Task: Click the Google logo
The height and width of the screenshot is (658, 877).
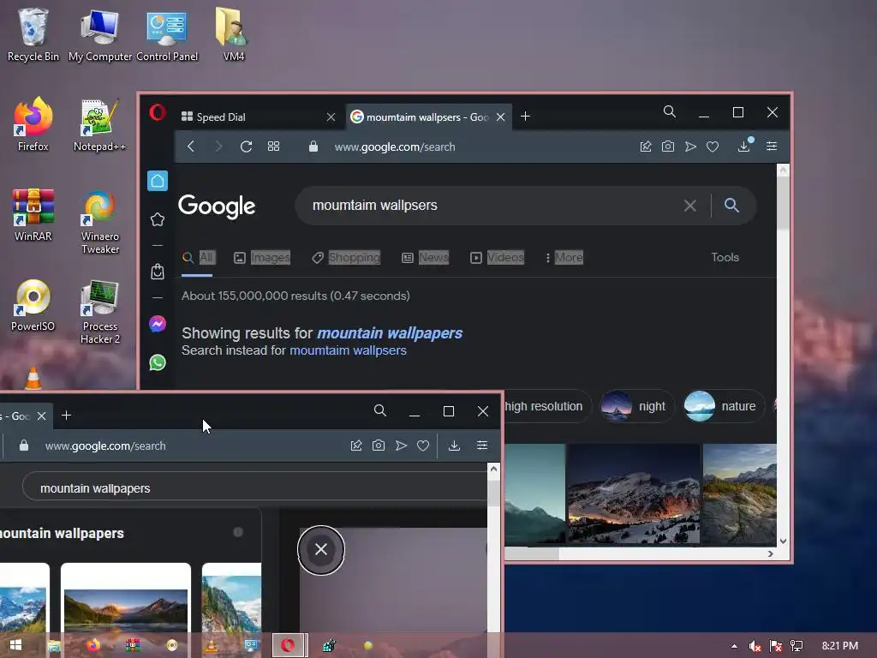Action: pyautogui.click(x=217, y=206)
